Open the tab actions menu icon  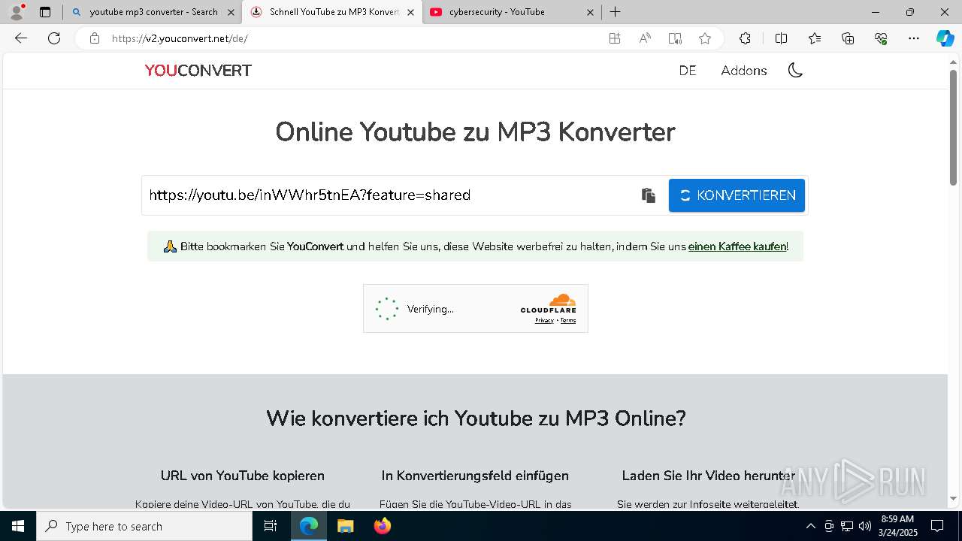tap(45, 12)
